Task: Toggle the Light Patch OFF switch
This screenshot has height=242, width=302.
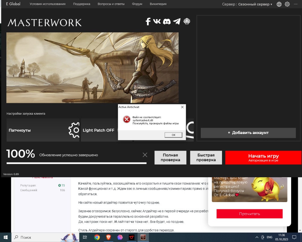Action: click(98, 130)
